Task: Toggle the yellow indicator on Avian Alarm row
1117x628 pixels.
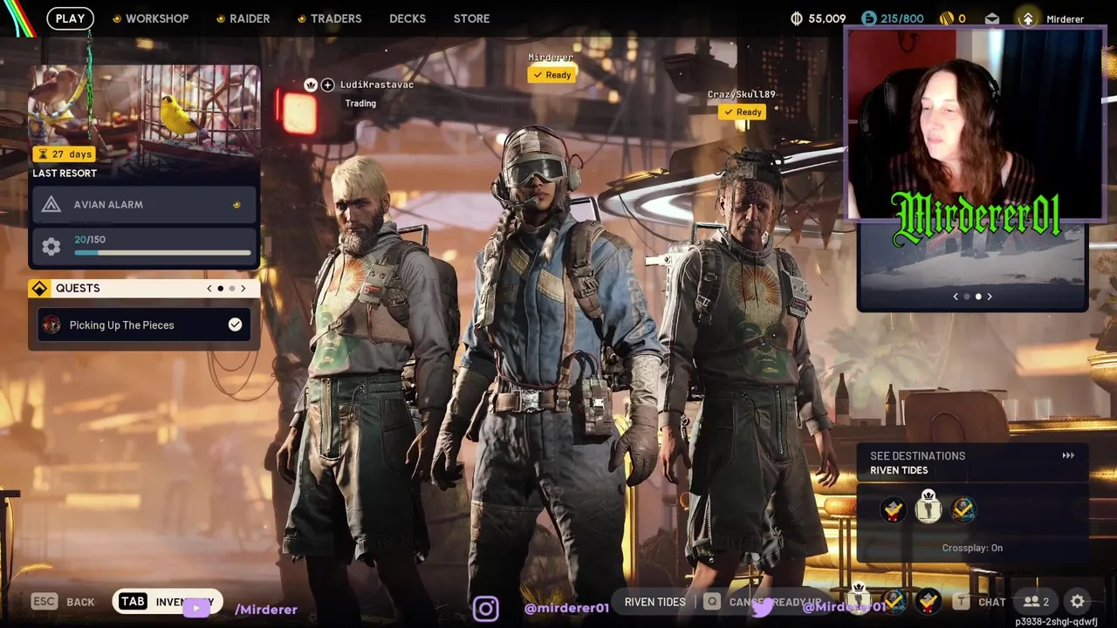Action: click(x=236, y=205)
